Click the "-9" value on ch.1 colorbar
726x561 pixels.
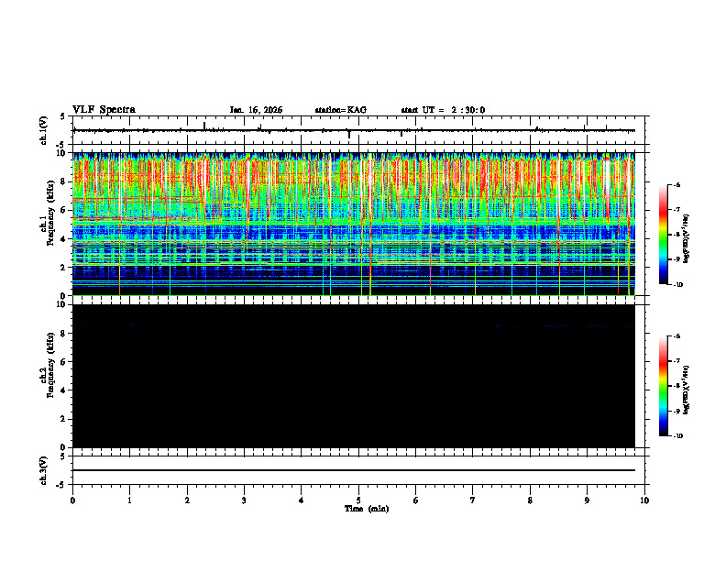point(676,259)
